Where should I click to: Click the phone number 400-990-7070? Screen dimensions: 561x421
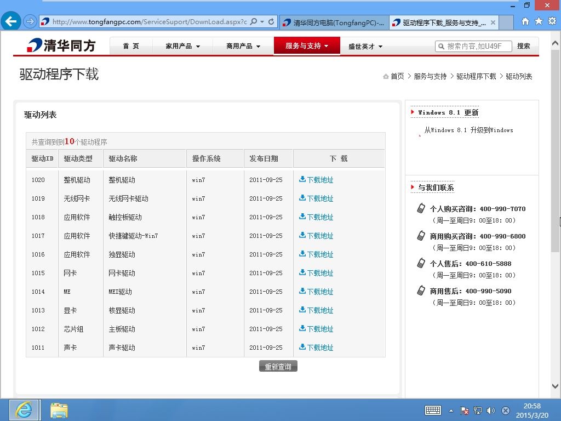click(x=502, y=209)
